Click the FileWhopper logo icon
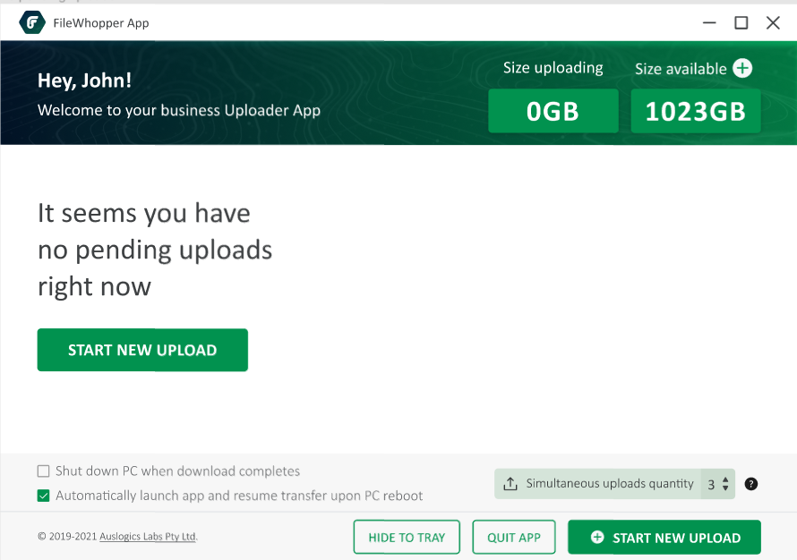Image resolution: width=797 pixels, height=560 pixels. [x=32, y=23]
